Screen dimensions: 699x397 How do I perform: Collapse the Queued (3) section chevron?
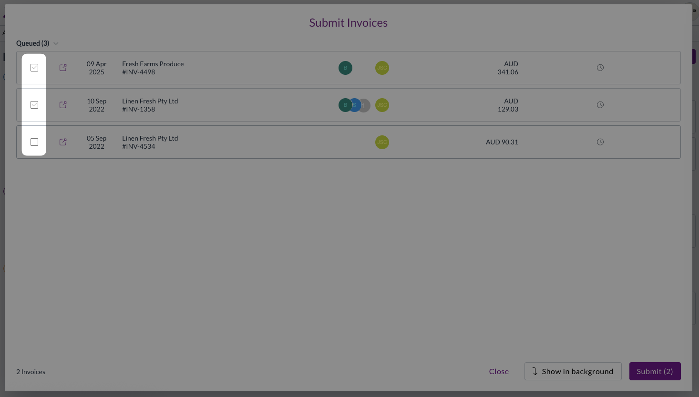[x=56, y=43]
